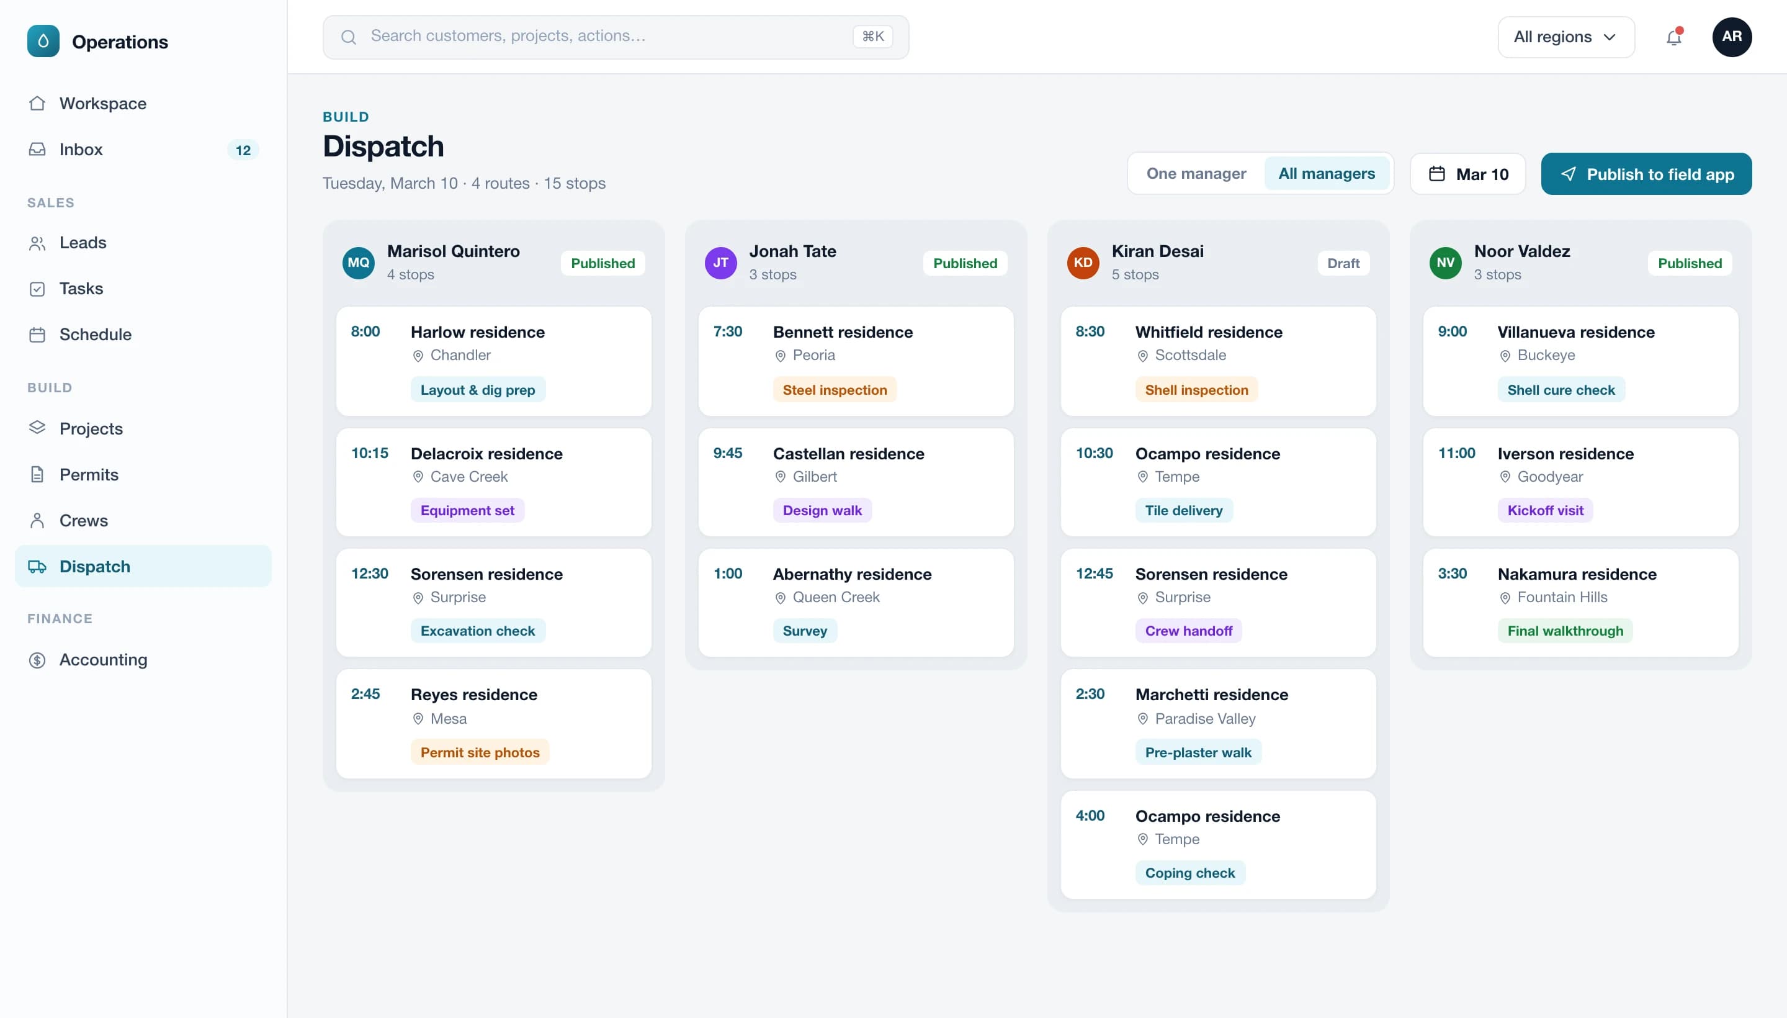Click the Accounting dollar icon
Screen dimensions: 1787x1018
click(37, 660)
